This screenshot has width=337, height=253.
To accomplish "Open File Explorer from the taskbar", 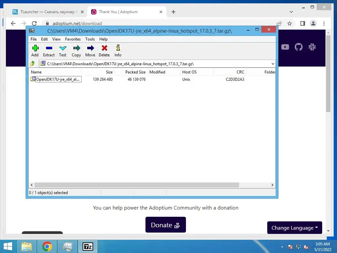I will [x=27, y=246].
